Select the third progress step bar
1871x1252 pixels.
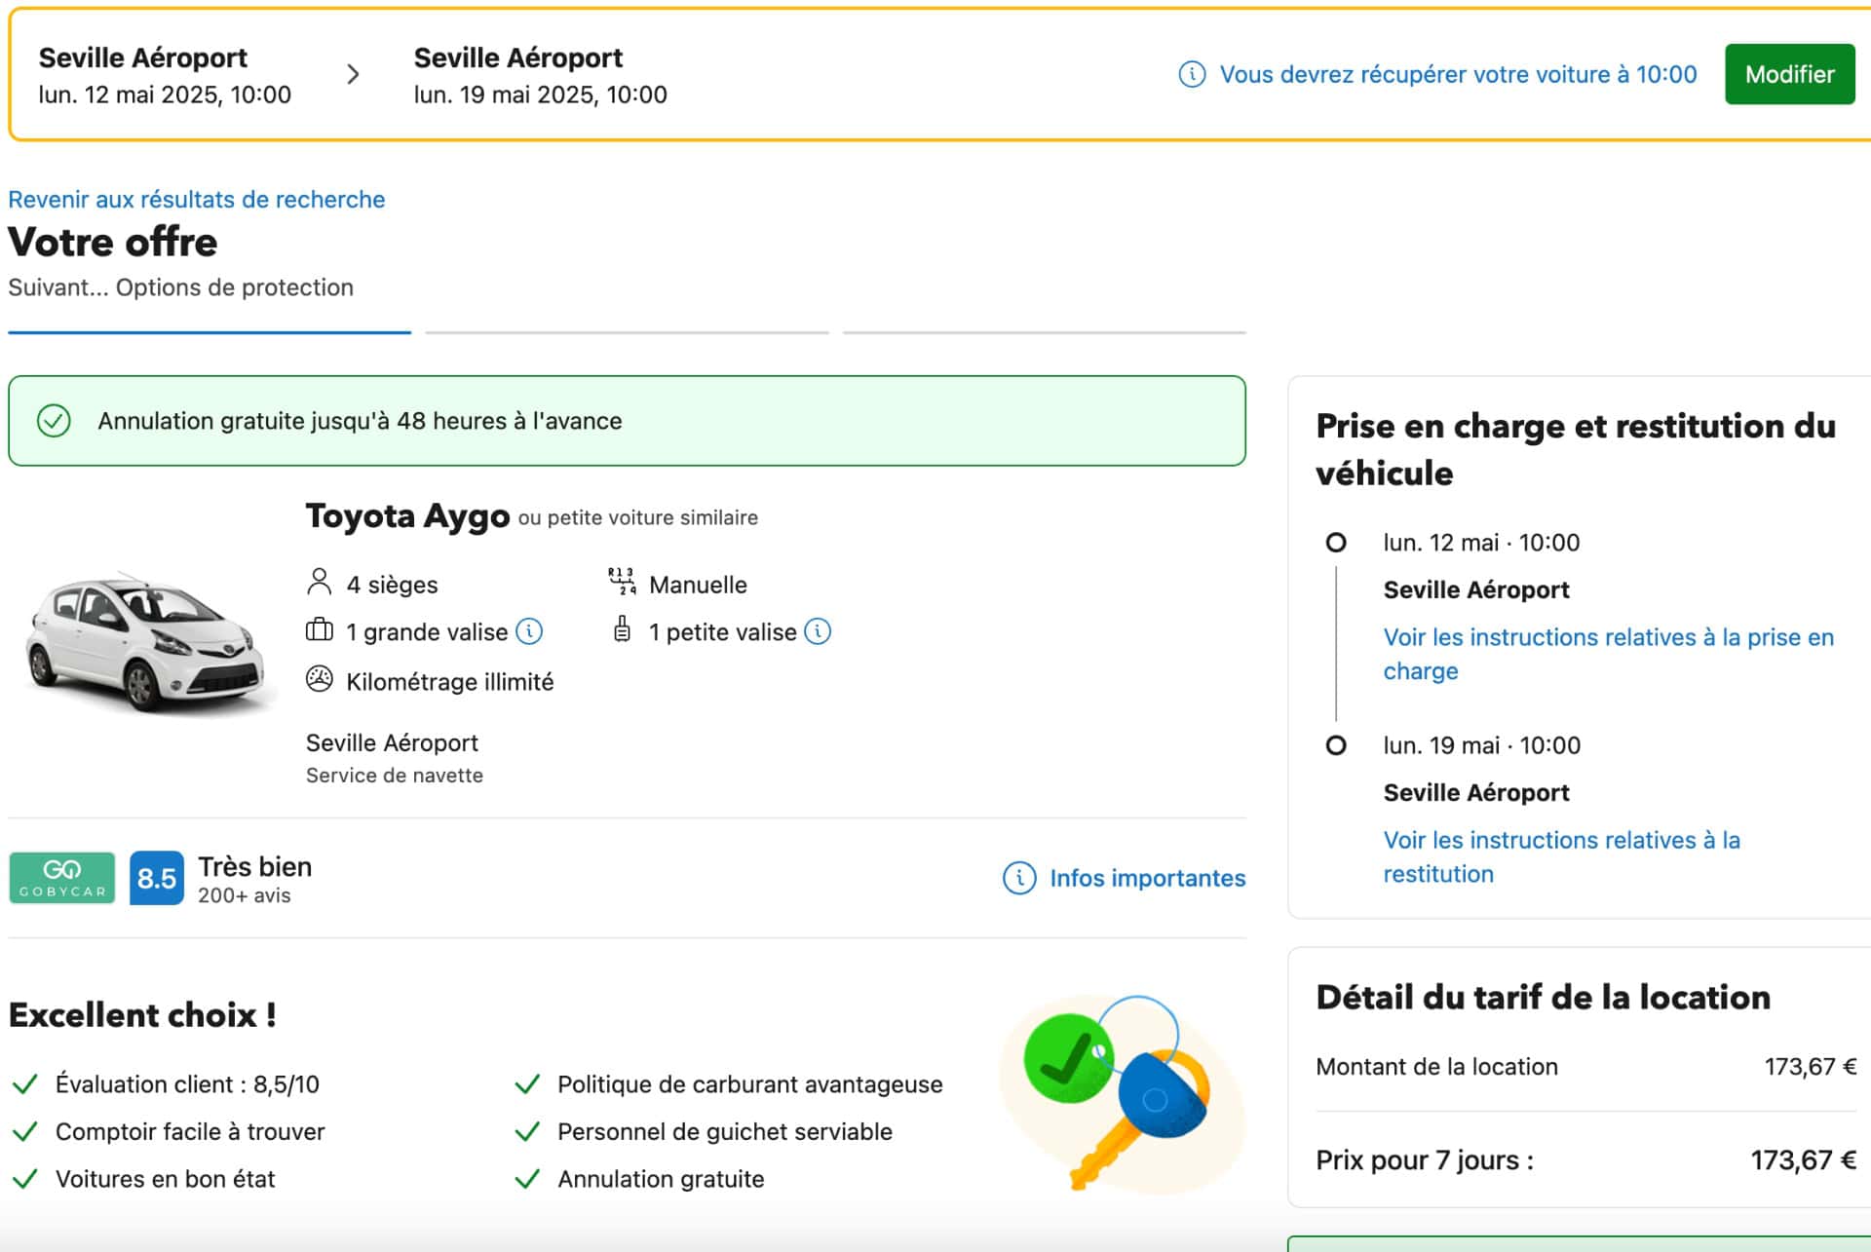click(1044, 332)
